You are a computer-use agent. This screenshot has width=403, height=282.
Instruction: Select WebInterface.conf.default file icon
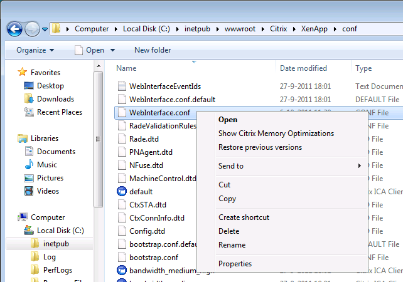(x=122, y=99)
